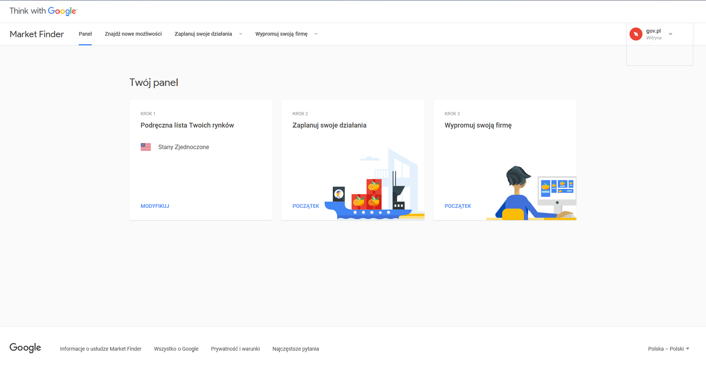Open Najczęstsze pytania footer link
Viewport: 706px width, 367px height.
coord(296,349)
